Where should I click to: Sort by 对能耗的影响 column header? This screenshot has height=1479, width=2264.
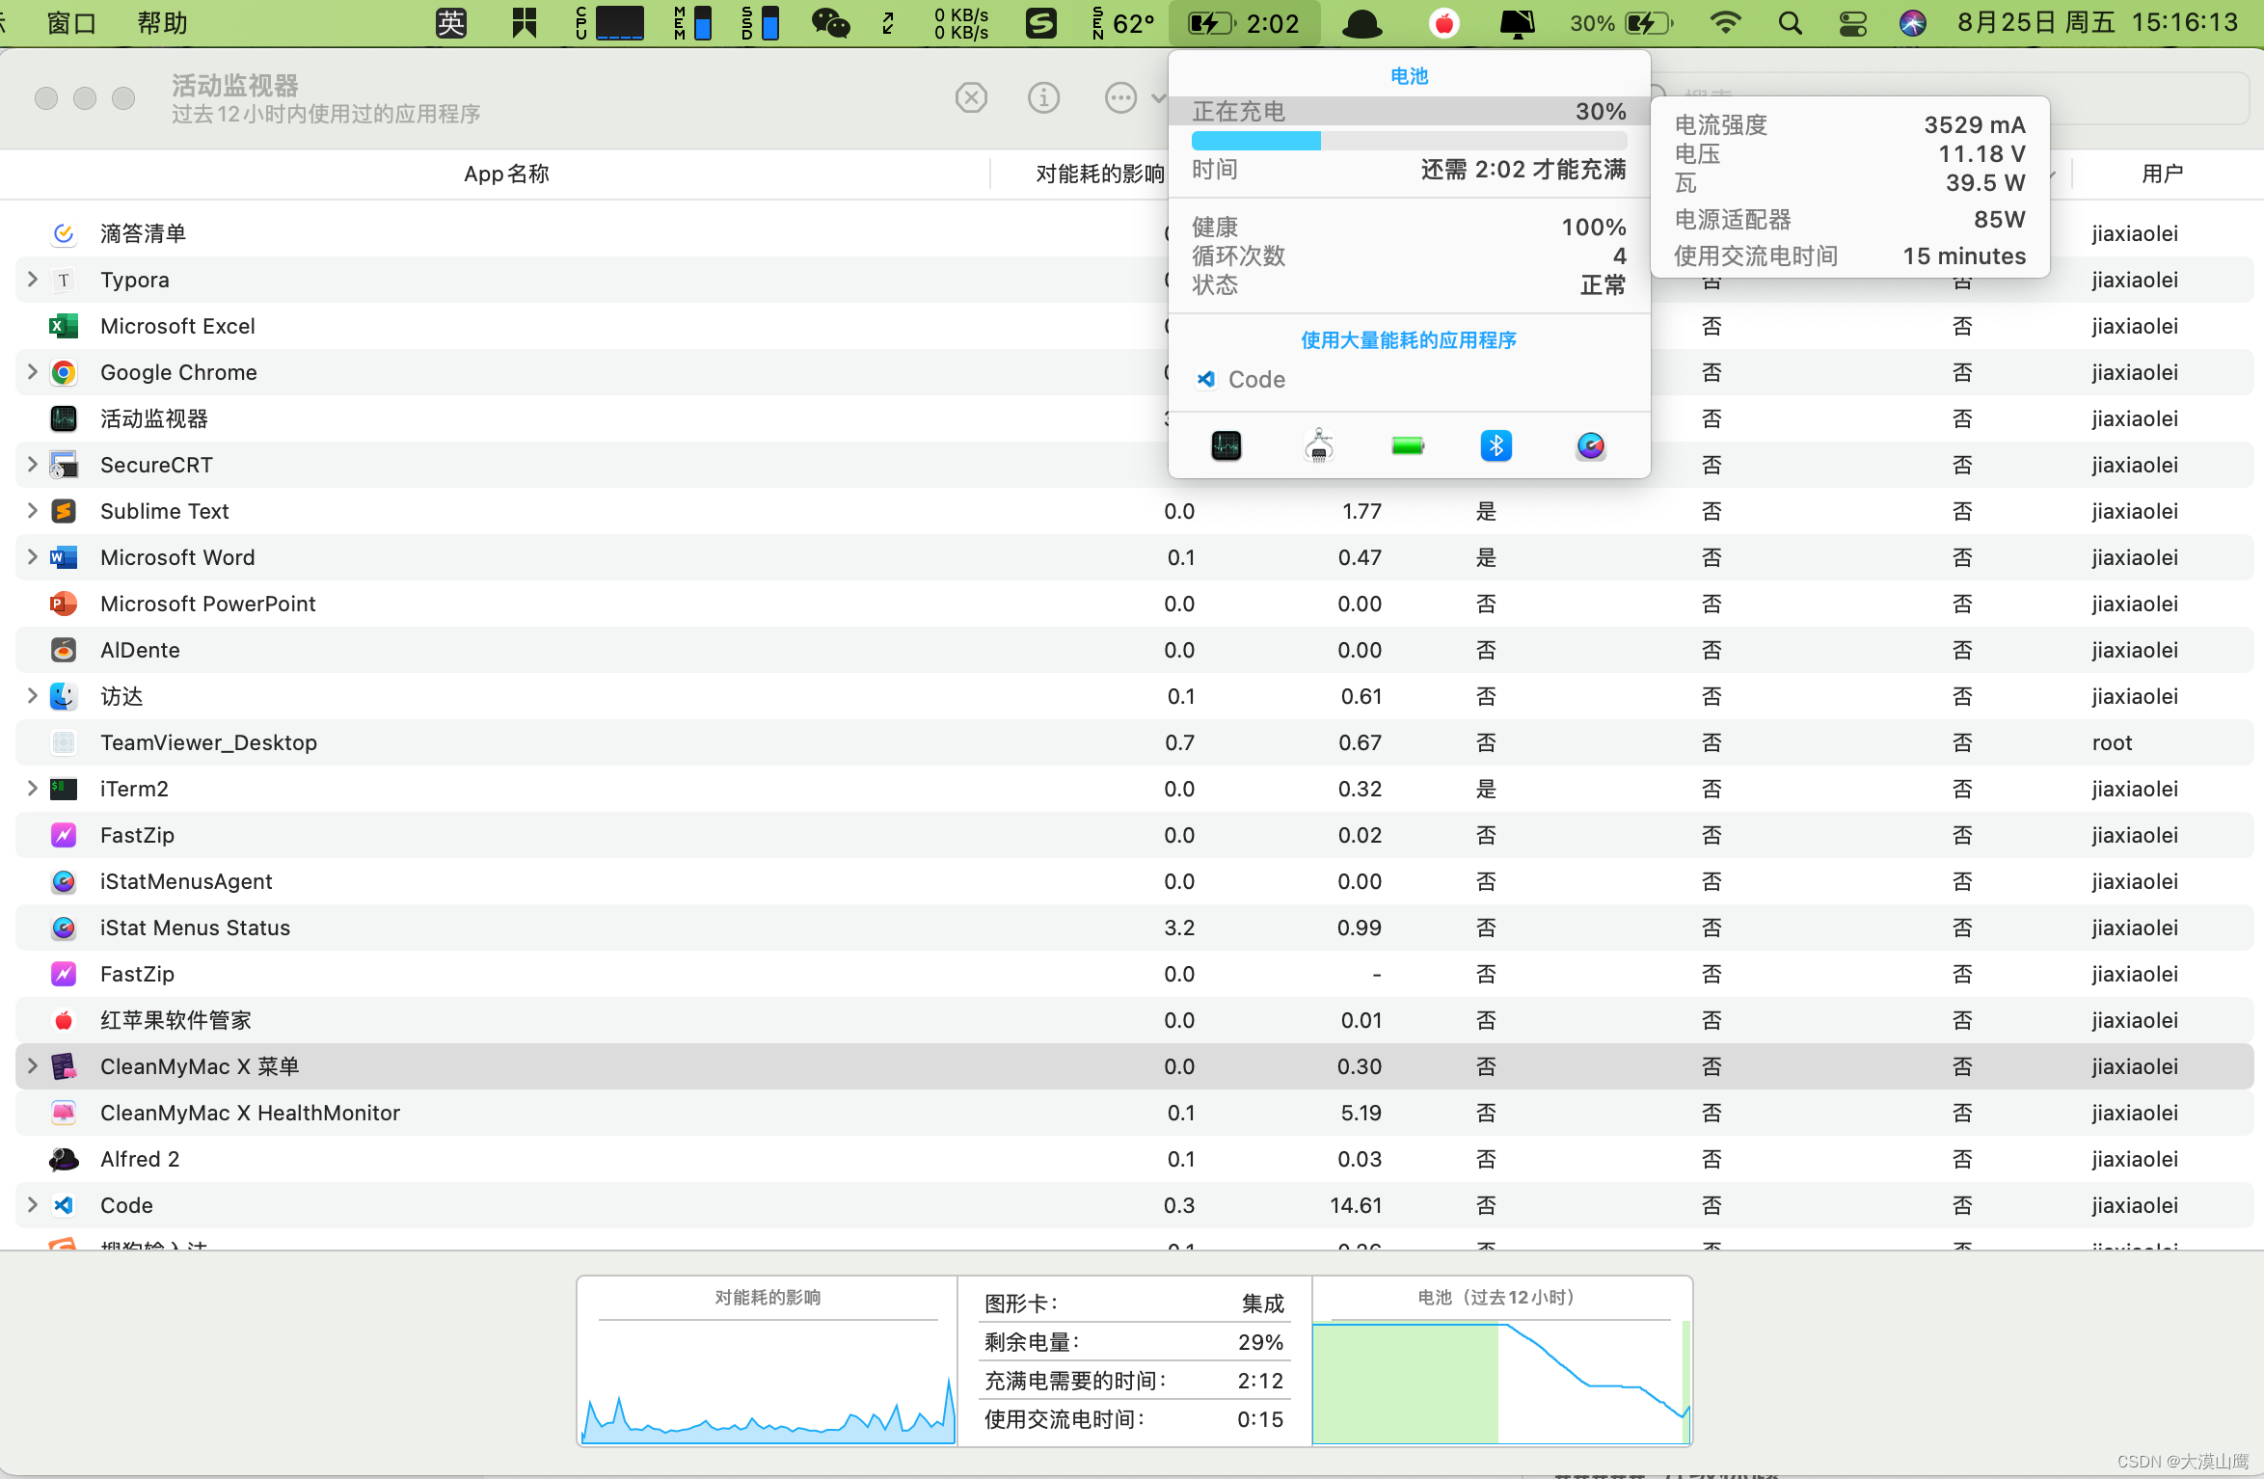(1099, 175)
